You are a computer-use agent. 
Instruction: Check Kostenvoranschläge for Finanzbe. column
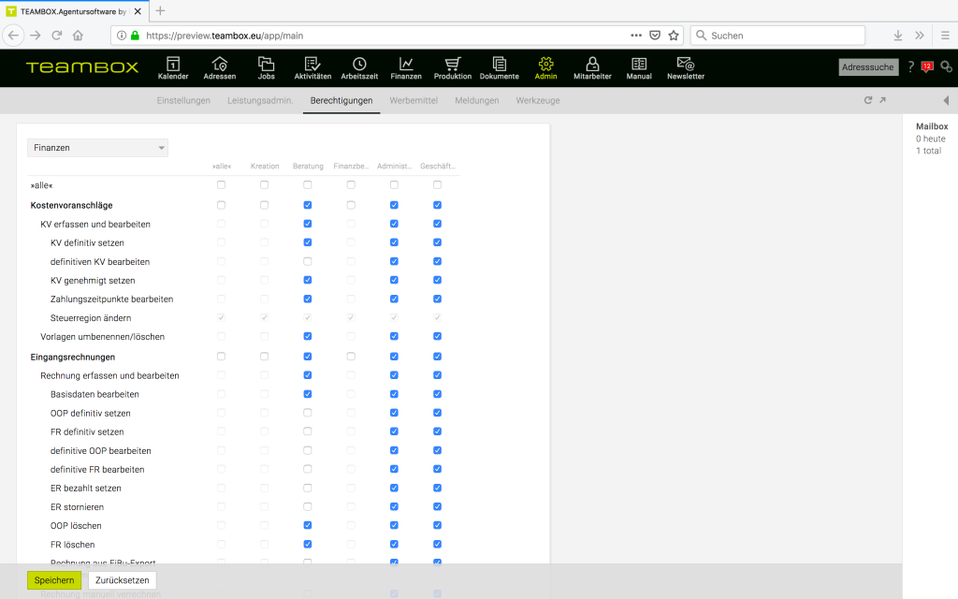351,205
